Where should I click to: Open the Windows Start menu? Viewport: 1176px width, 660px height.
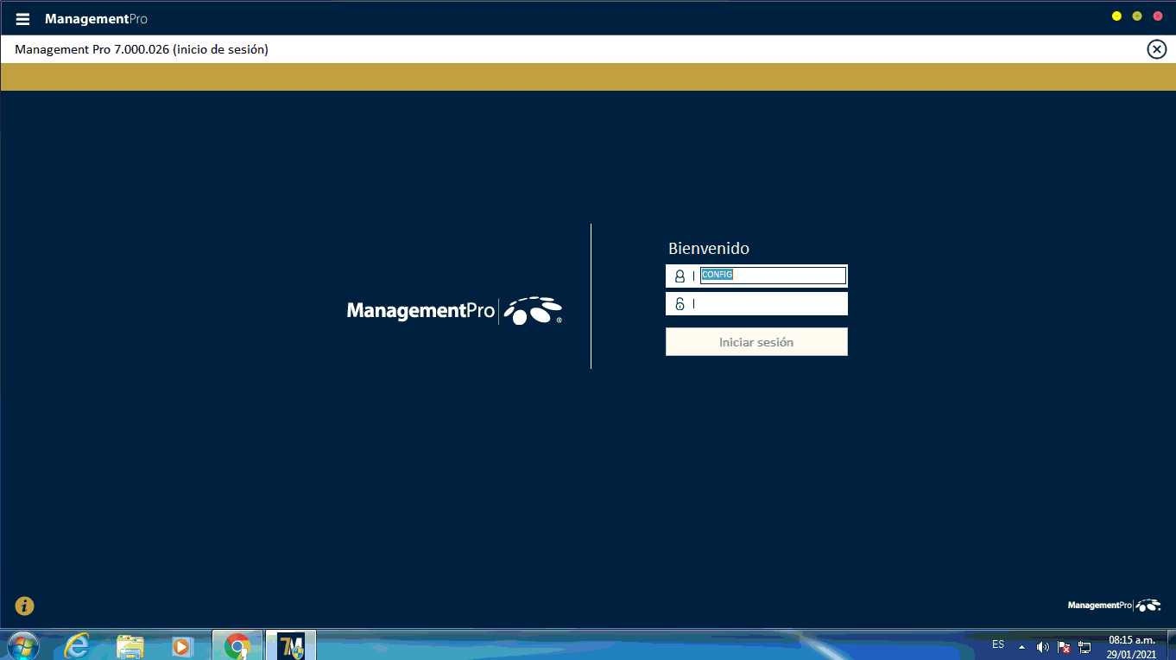coord(22,645)
